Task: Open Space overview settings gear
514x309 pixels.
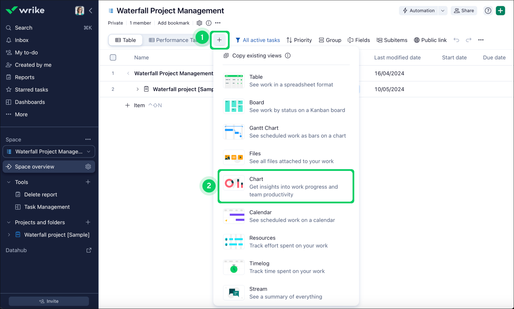Action: tap(88, 167)
